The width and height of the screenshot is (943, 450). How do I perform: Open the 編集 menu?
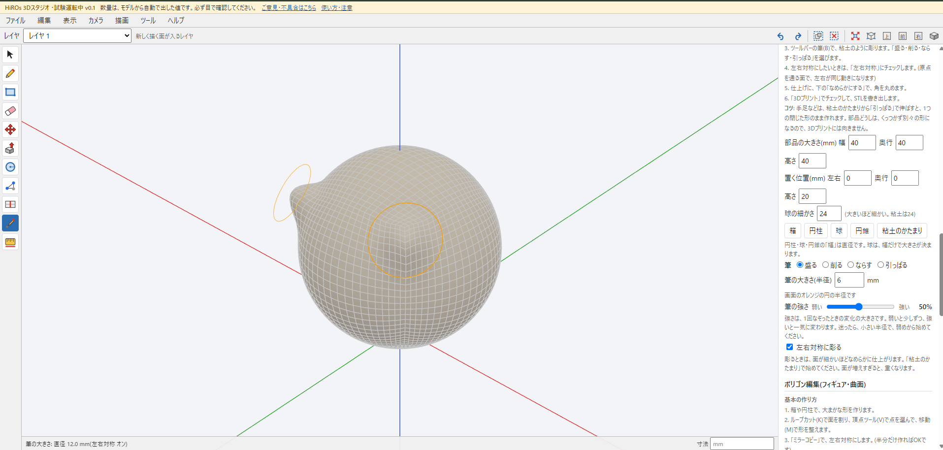[x=44, y=21]
